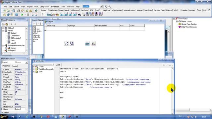Select the Unit1 editor tab
This screenshot has height=119, width=212.
click(58, 65)
